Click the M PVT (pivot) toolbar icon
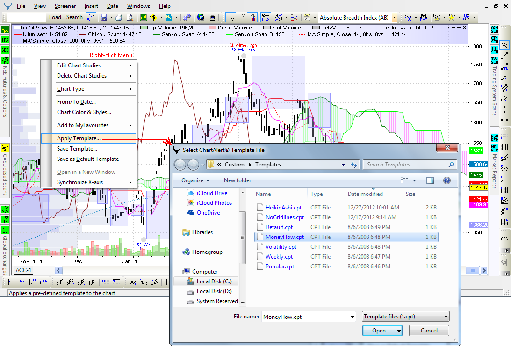 coord(424,17)
